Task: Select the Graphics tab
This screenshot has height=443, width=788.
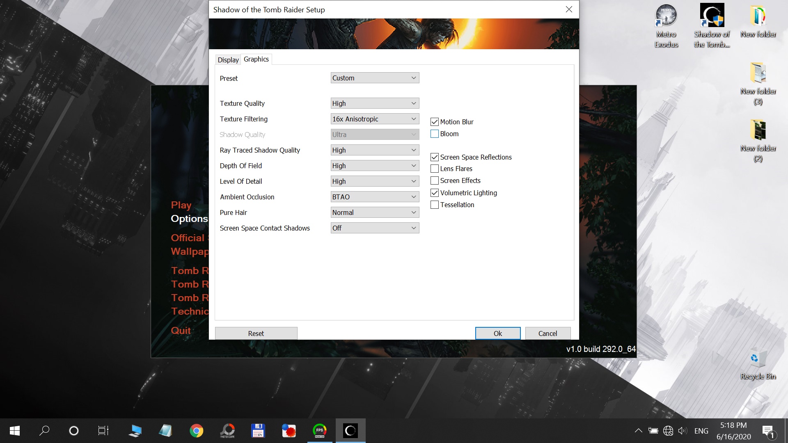Action: click(x=256, y=59)
